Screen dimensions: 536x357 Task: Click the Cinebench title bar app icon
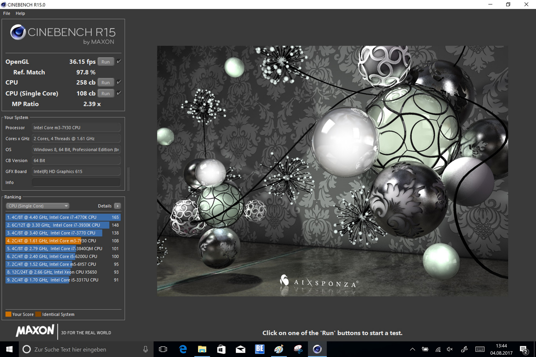coord(4,4)
